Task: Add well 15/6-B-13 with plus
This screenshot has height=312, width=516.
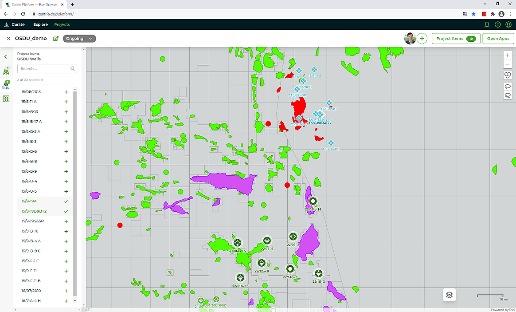Action: (66, 112)
